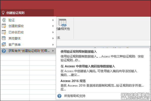Click the 创建数据宏 table macro icon

(4, 26)
